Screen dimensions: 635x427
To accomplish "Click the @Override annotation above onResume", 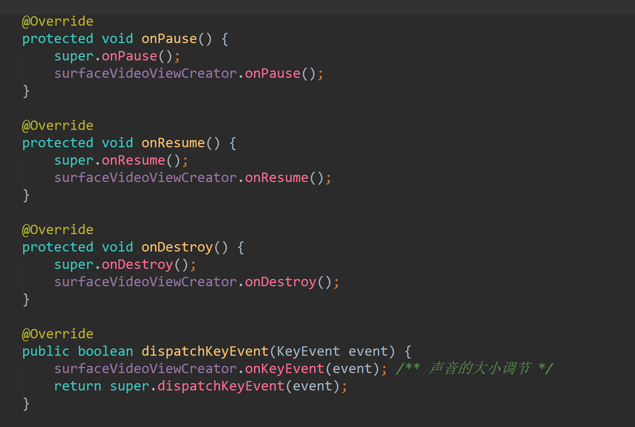I will point(58,126).
